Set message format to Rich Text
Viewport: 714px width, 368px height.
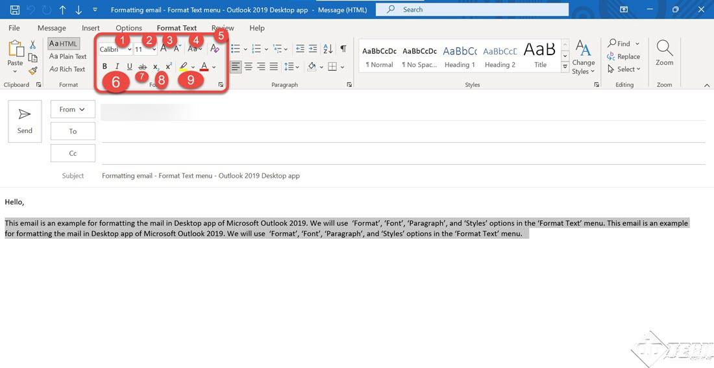click(x=68, y=69)
